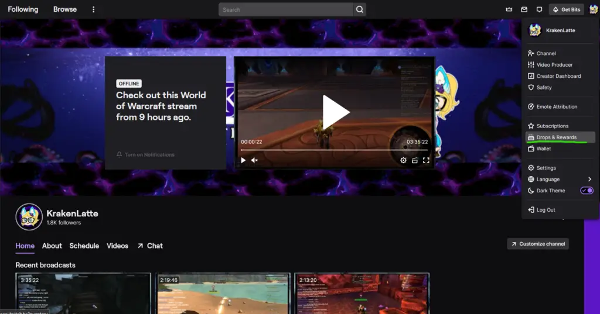The width and height of the screenshot is (600, 314).
Task: Open the Videos tab
Action: [x=117, y=246]
